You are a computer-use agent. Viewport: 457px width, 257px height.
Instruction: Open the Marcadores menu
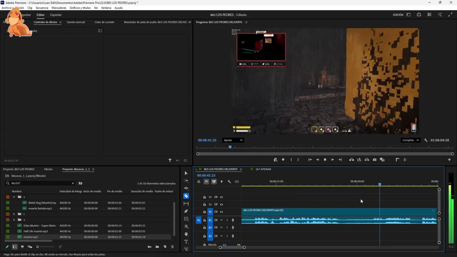coord(59,7)
